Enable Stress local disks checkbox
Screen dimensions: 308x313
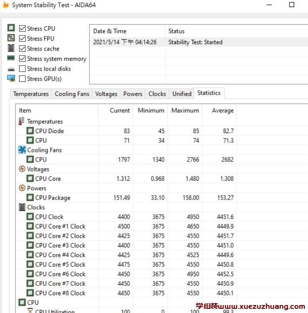coord(22,69)
